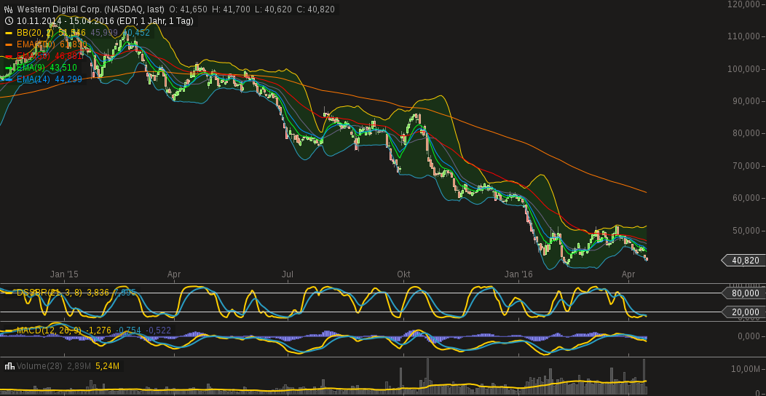Click the 40,820 current price marker
Screen dimensions: 766x396
point(745,260)
